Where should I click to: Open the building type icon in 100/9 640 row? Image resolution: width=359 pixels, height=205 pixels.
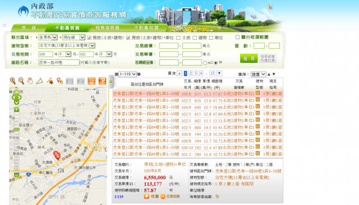click(x=257, y=106)
